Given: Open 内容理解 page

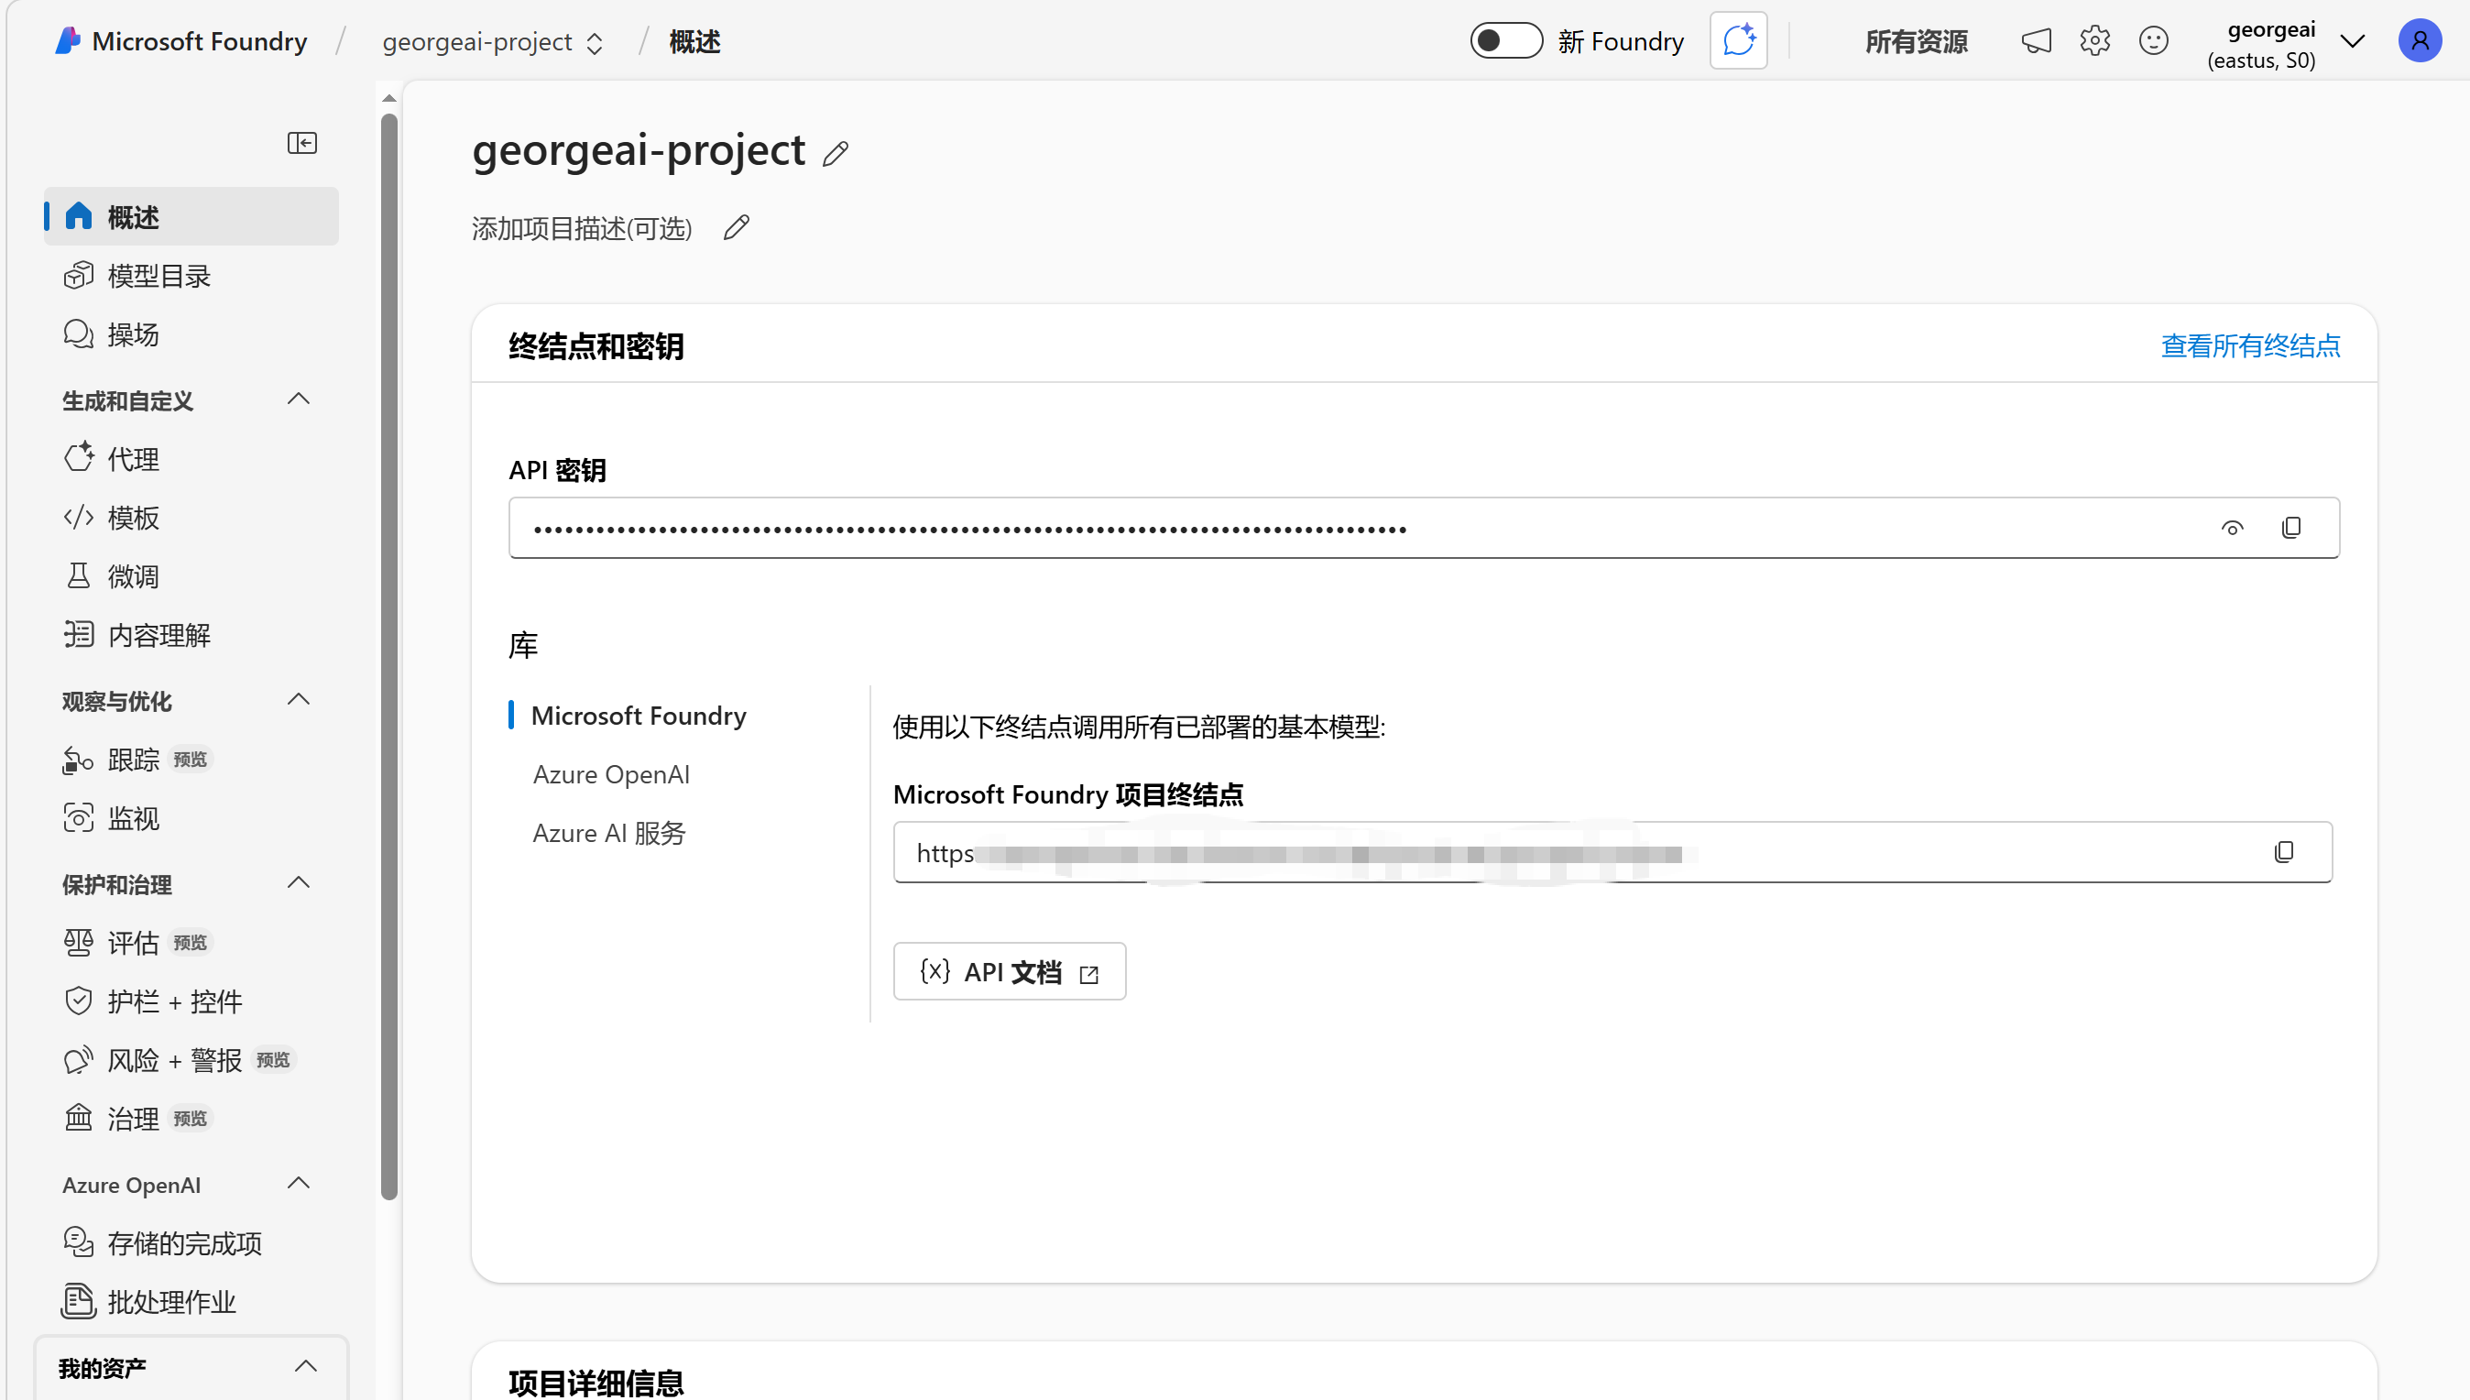Looking at the screenshot, I should (x=191, y=636).
